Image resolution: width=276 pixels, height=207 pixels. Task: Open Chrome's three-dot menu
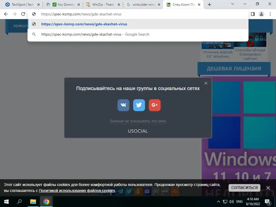pyautogui.click(x=270, y=14)
